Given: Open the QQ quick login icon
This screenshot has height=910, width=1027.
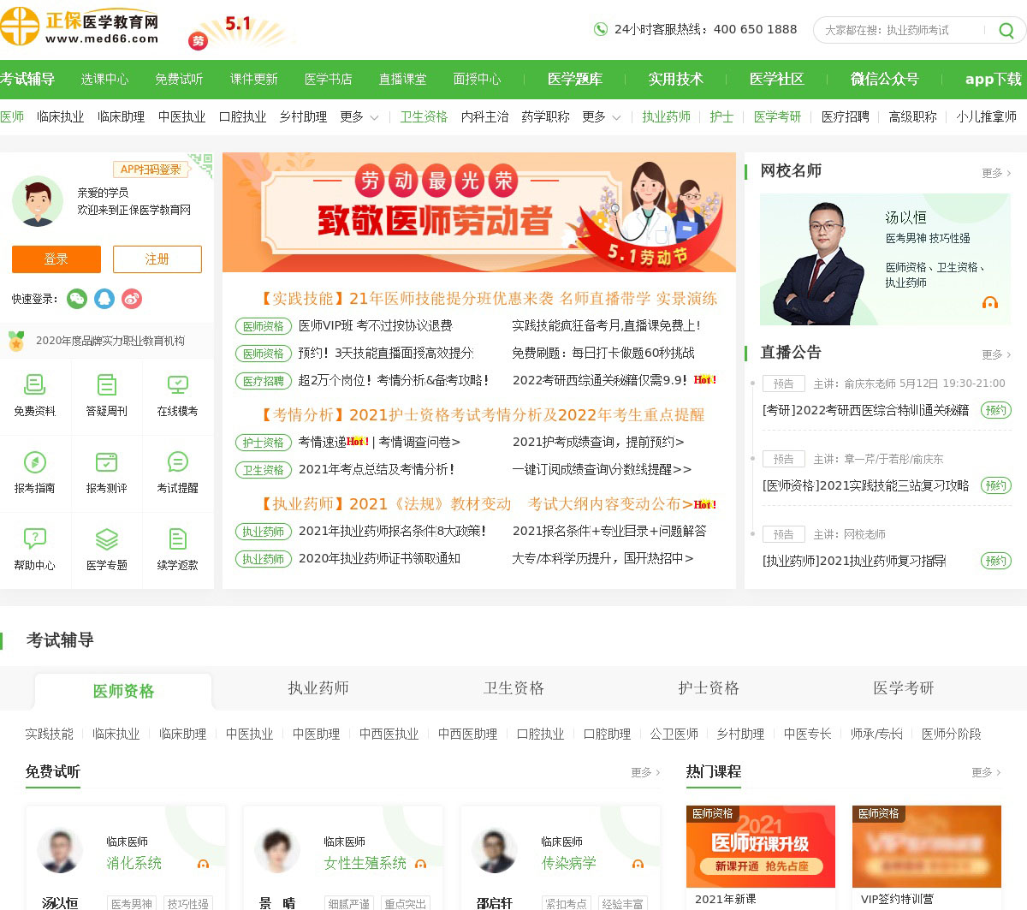Looking at the screenshot, I should pyautogui.click(x=104, y=299).
